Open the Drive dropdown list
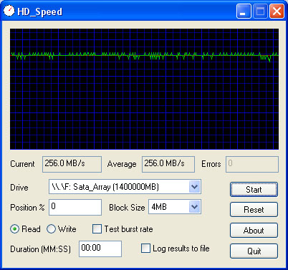This screenshot has width=288, height=270. [x=195, y=187]
